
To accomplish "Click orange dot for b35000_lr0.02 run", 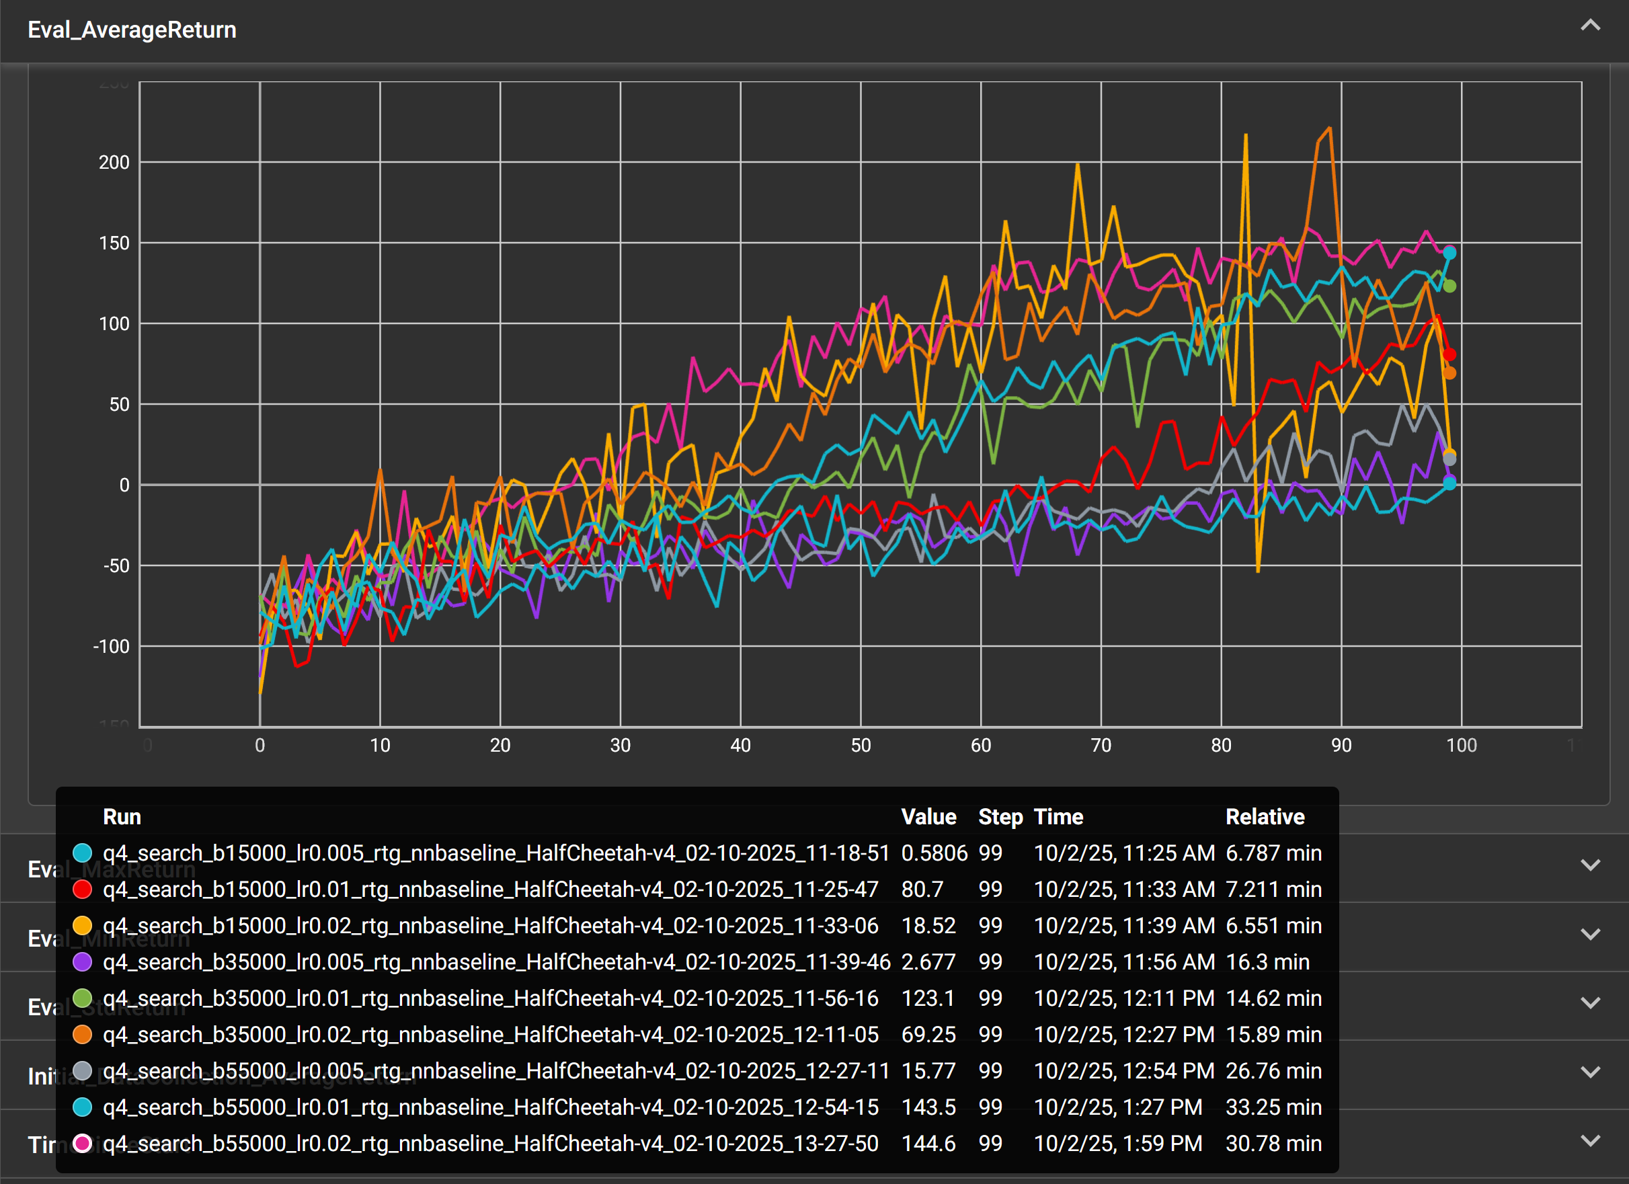I will point(83,1035).
